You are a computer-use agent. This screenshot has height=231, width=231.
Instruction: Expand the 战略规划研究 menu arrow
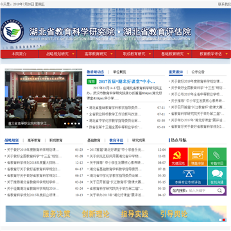[73, 54]
